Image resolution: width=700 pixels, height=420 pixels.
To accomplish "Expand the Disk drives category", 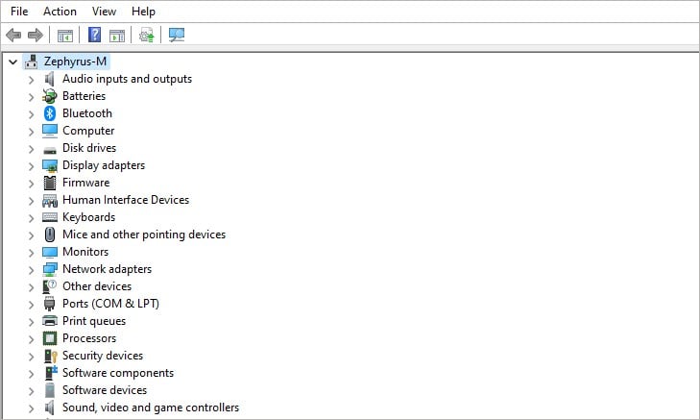I will point(31,149).
